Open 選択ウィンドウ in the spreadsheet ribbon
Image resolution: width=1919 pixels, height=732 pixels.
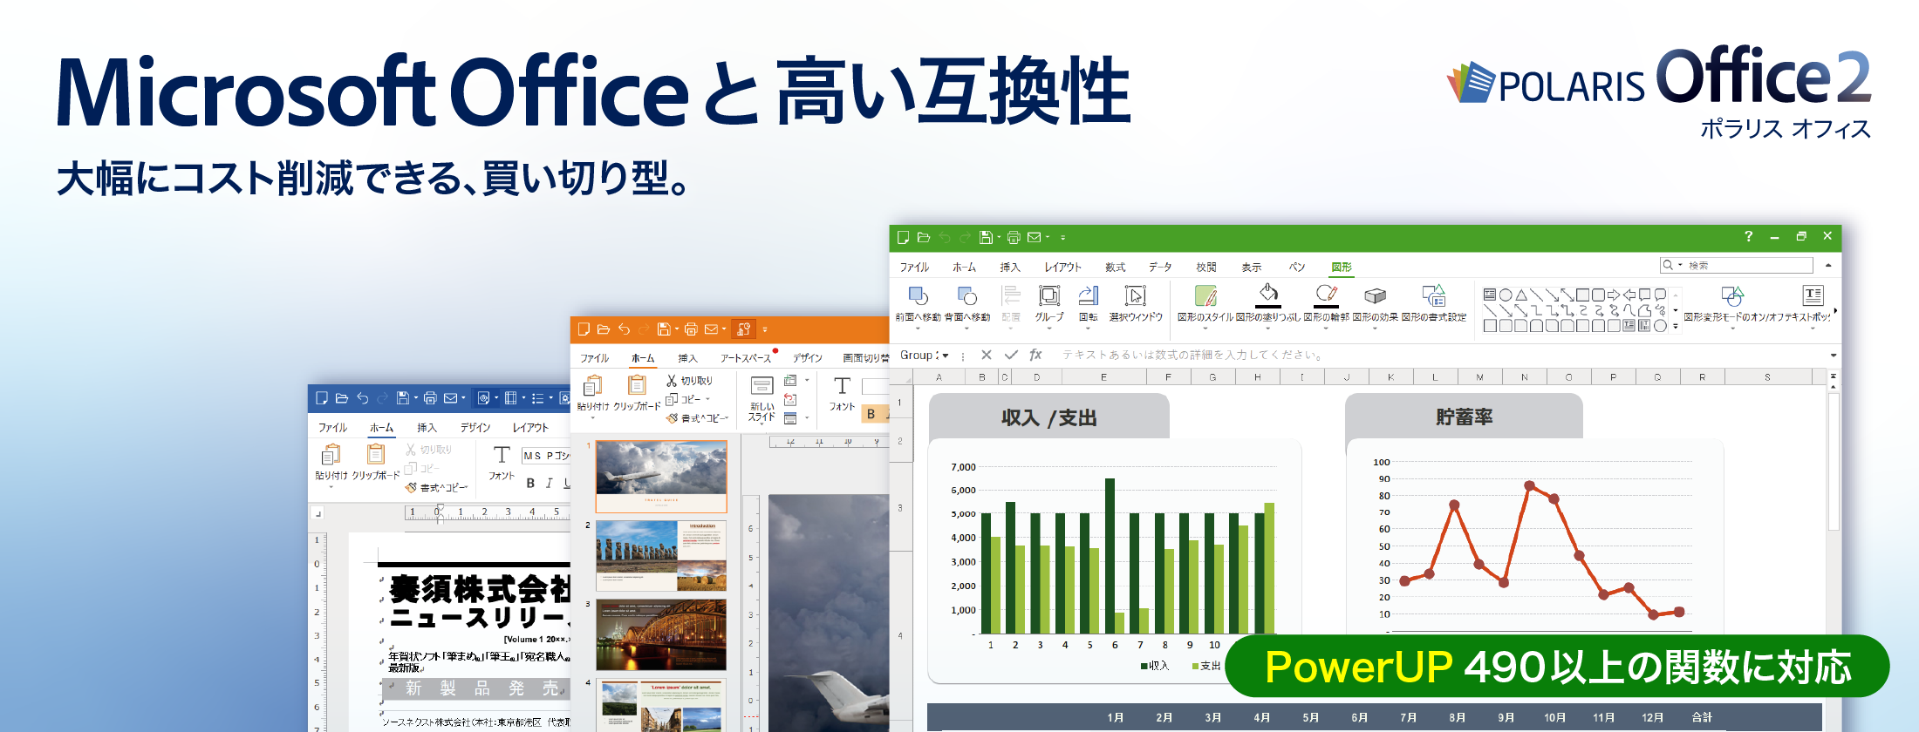coord(1135,296)
